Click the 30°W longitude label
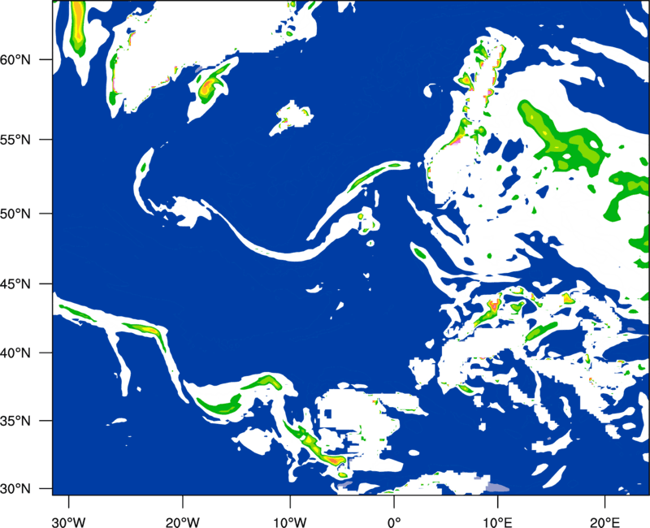This screenshot has height=528, width=650. (x=68, y=522)
